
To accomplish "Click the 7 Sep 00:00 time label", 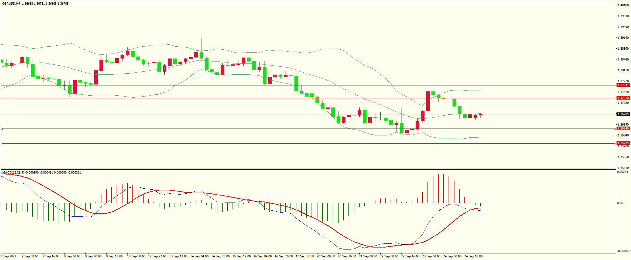I will click(x=30, y=256).
